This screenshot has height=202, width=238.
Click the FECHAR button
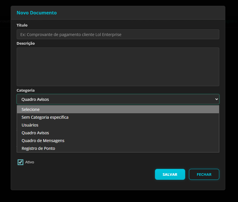click(x=204, y=174)
